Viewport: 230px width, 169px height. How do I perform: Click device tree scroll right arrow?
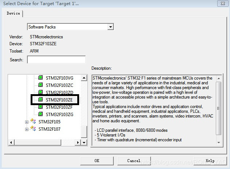(78, 142)
